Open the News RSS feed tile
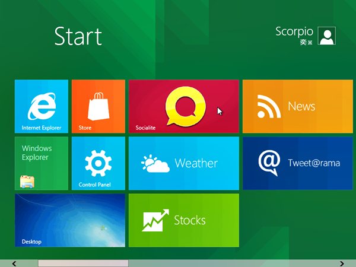The width and height of the screenshot is (356, 267). click(298, 106)
